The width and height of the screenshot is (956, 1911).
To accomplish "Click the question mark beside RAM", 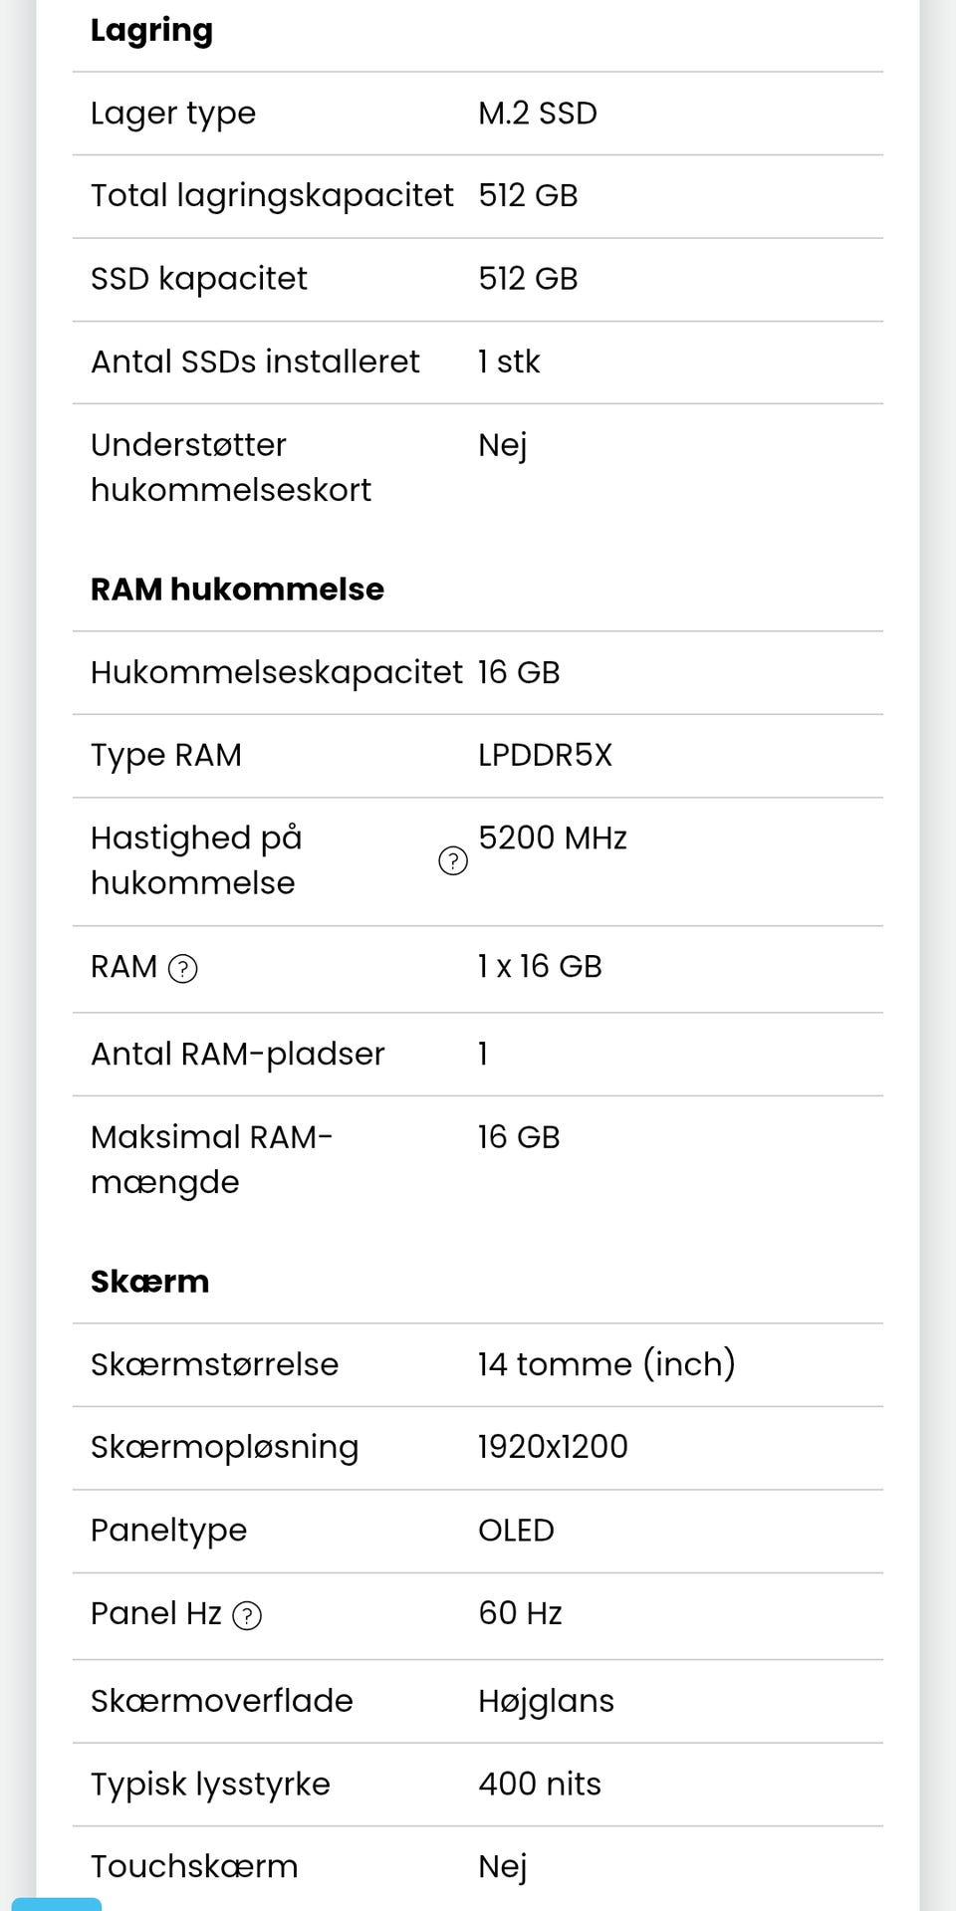I will [183, 968].
